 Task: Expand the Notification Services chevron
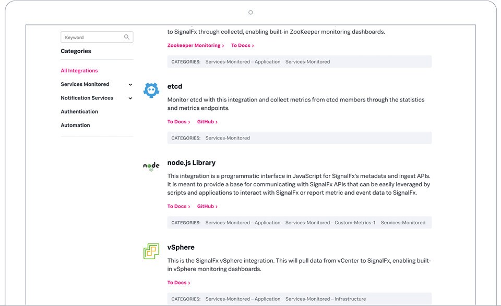[x=130, y=98]
